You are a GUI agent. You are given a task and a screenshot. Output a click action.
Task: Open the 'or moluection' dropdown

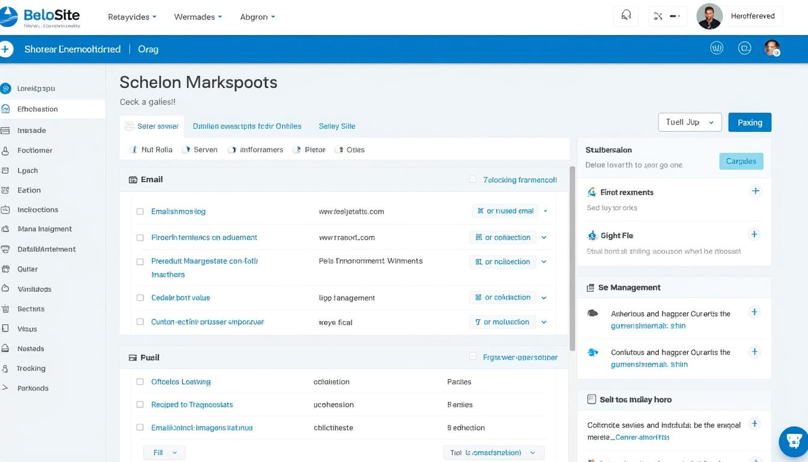510,322
